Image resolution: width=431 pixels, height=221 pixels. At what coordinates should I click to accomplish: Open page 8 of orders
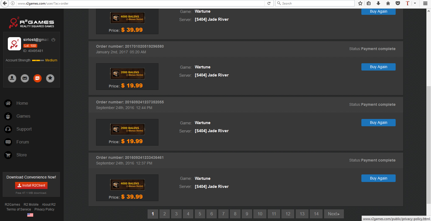click(235, 214)
